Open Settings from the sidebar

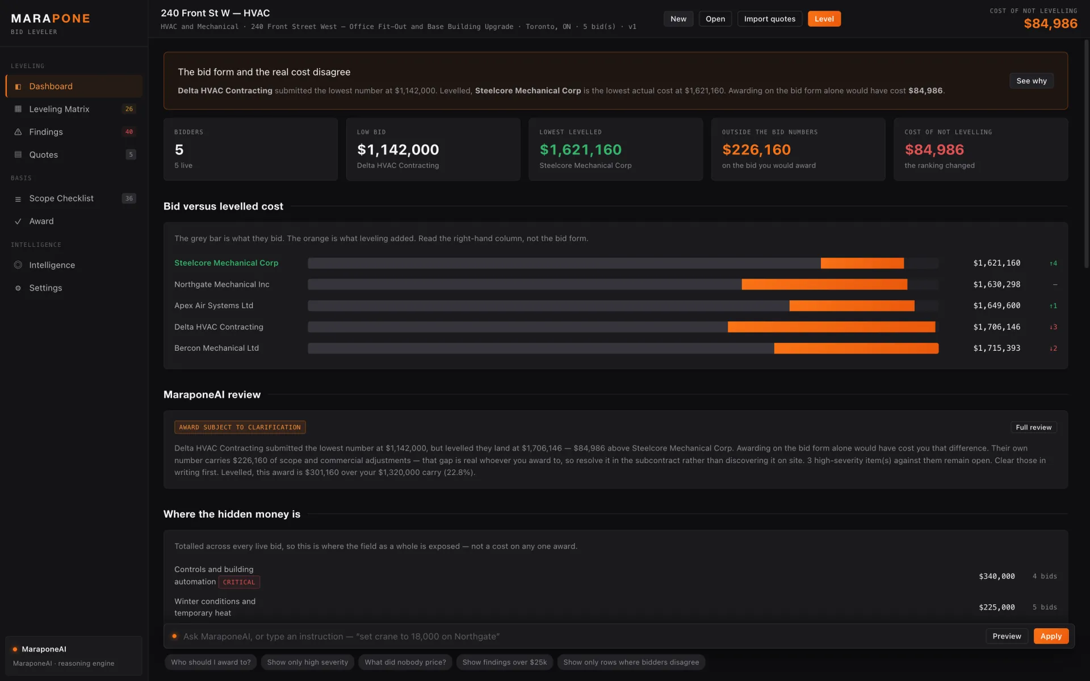tap(74, 288)
